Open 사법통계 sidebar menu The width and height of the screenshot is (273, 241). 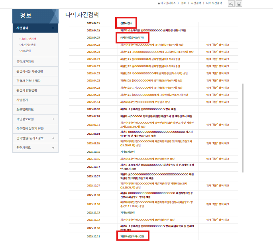pos(35,100)
